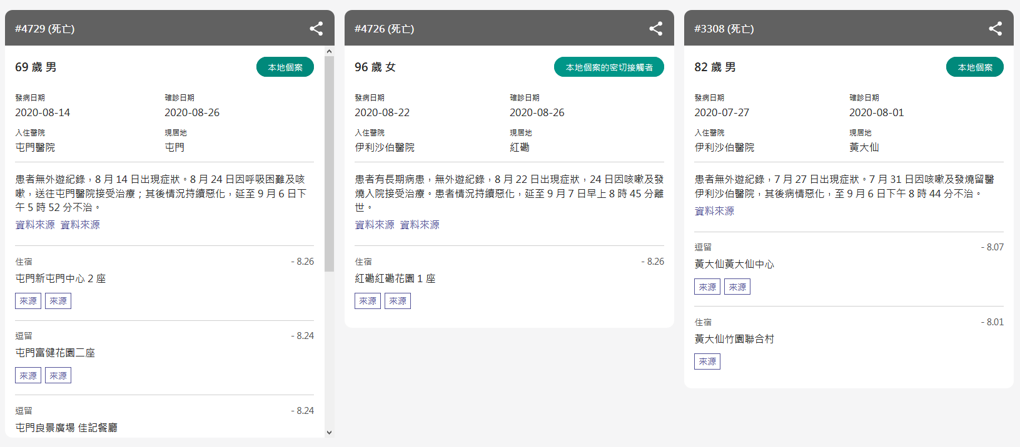Screen dimensions: 1020x447
Task: Click scroll up arrow in case #4729 card
Action: tap(330, 51)
